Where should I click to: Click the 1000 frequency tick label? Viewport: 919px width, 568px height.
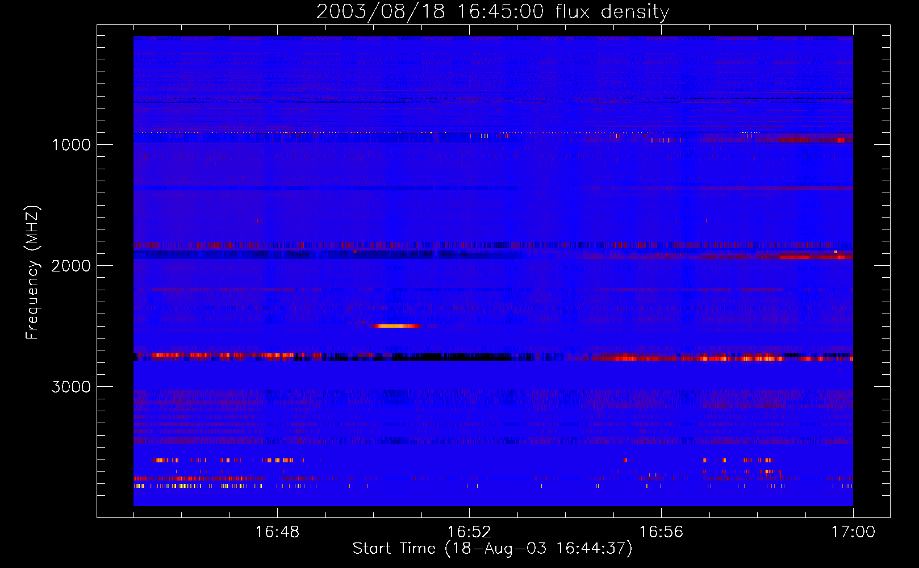click(x=71, y=145)
